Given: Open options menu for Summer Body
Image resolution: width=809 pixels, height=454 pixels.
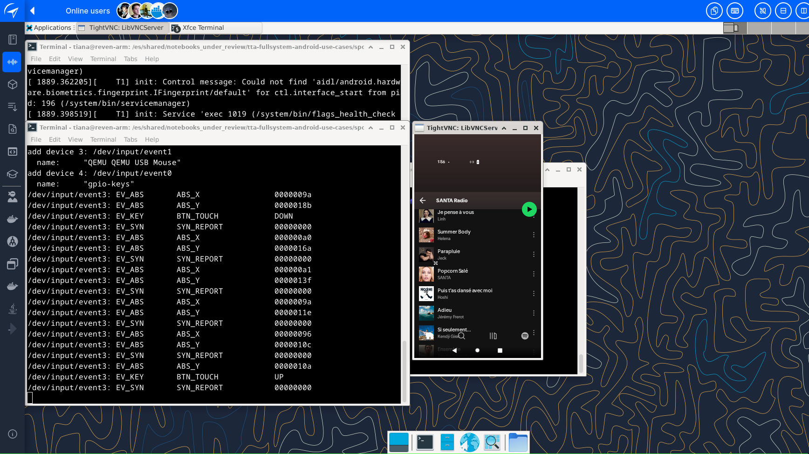Looking at the screenshot, I should [x=534, y=235].
